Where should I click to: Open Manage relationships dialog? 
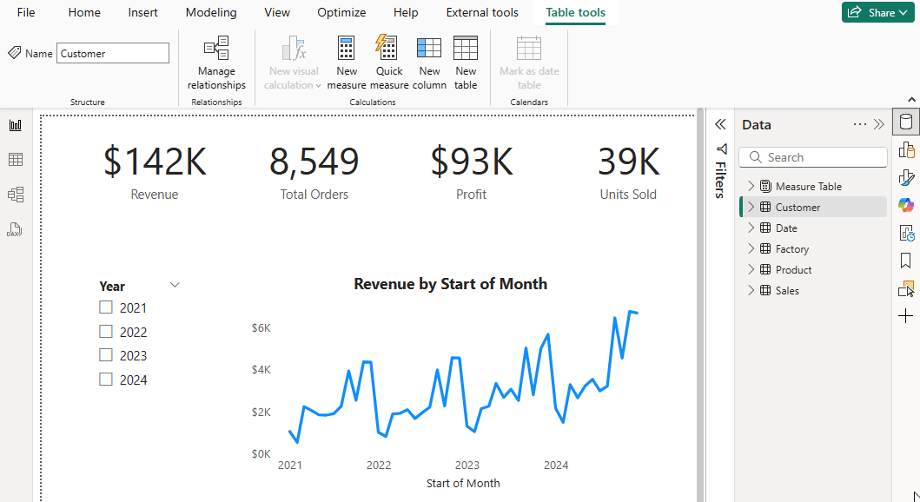coord(216,63)
